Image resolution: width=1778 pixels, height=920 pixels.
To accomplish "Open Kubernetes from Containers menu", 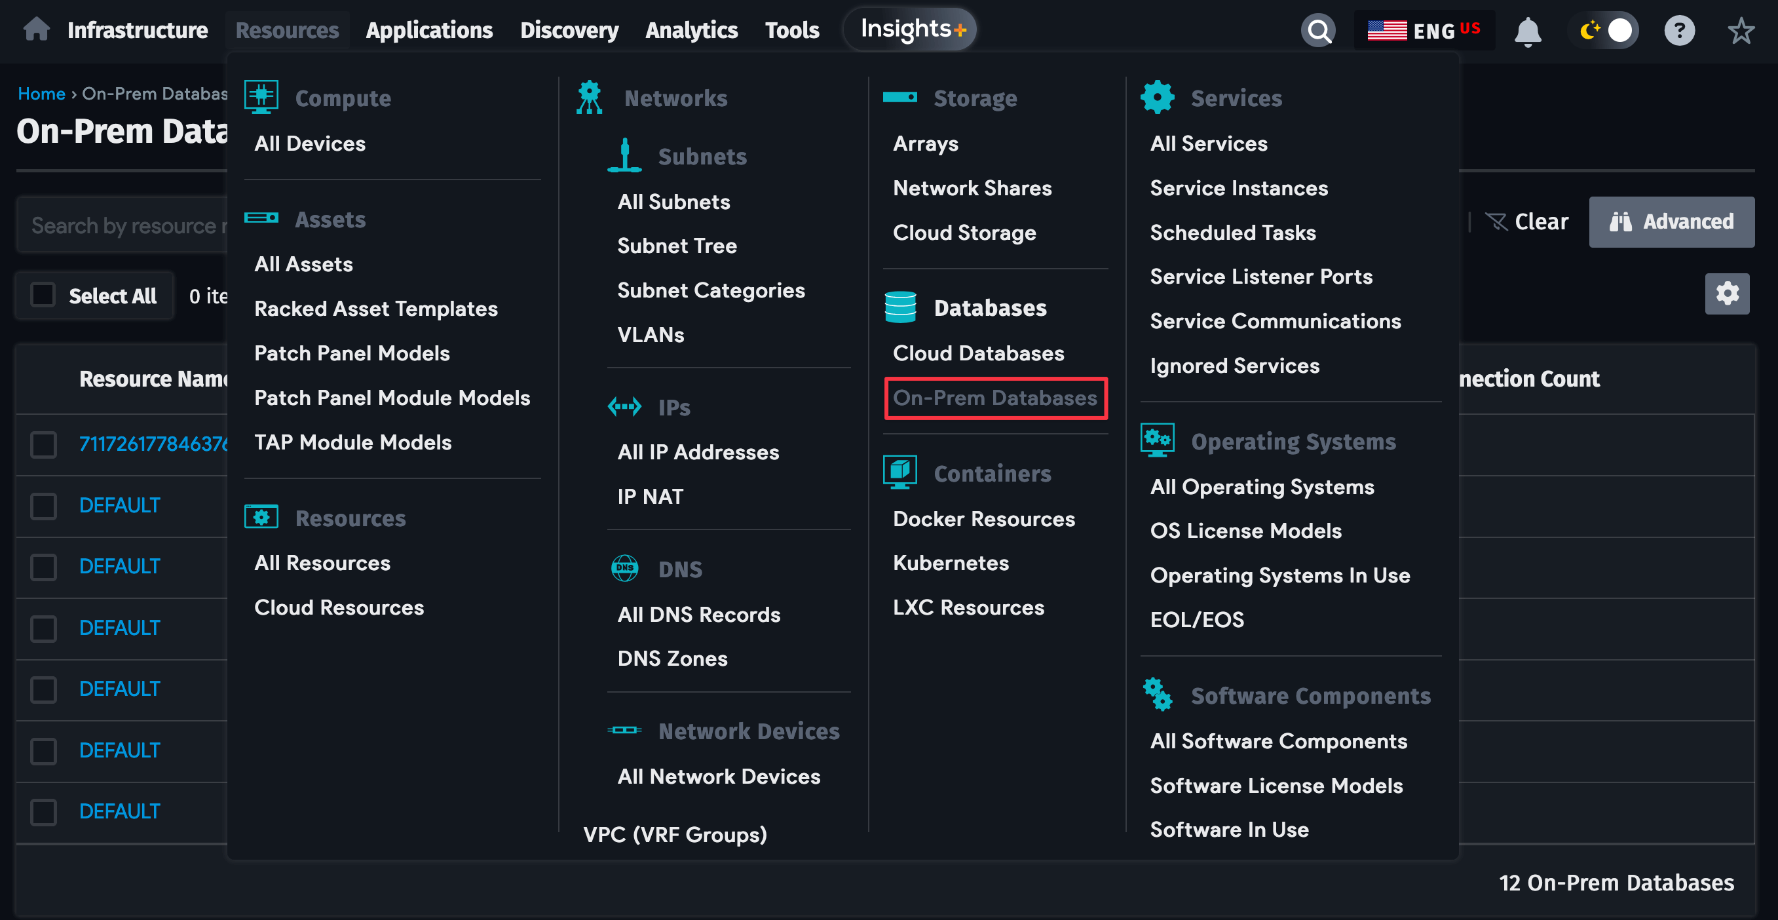I will click(951, 562).
